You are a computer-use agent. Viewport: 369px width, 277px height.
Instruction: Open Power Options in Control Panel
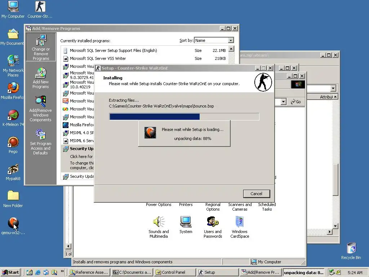point(159,205)
